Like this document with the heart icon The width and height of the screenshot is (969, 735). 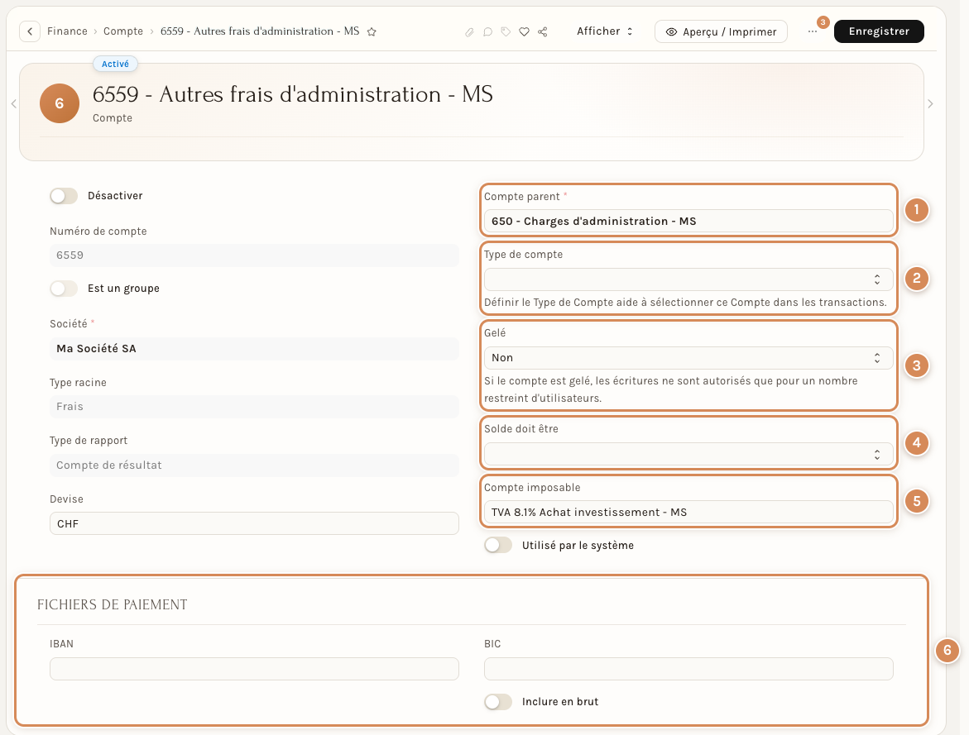[524, 31]
